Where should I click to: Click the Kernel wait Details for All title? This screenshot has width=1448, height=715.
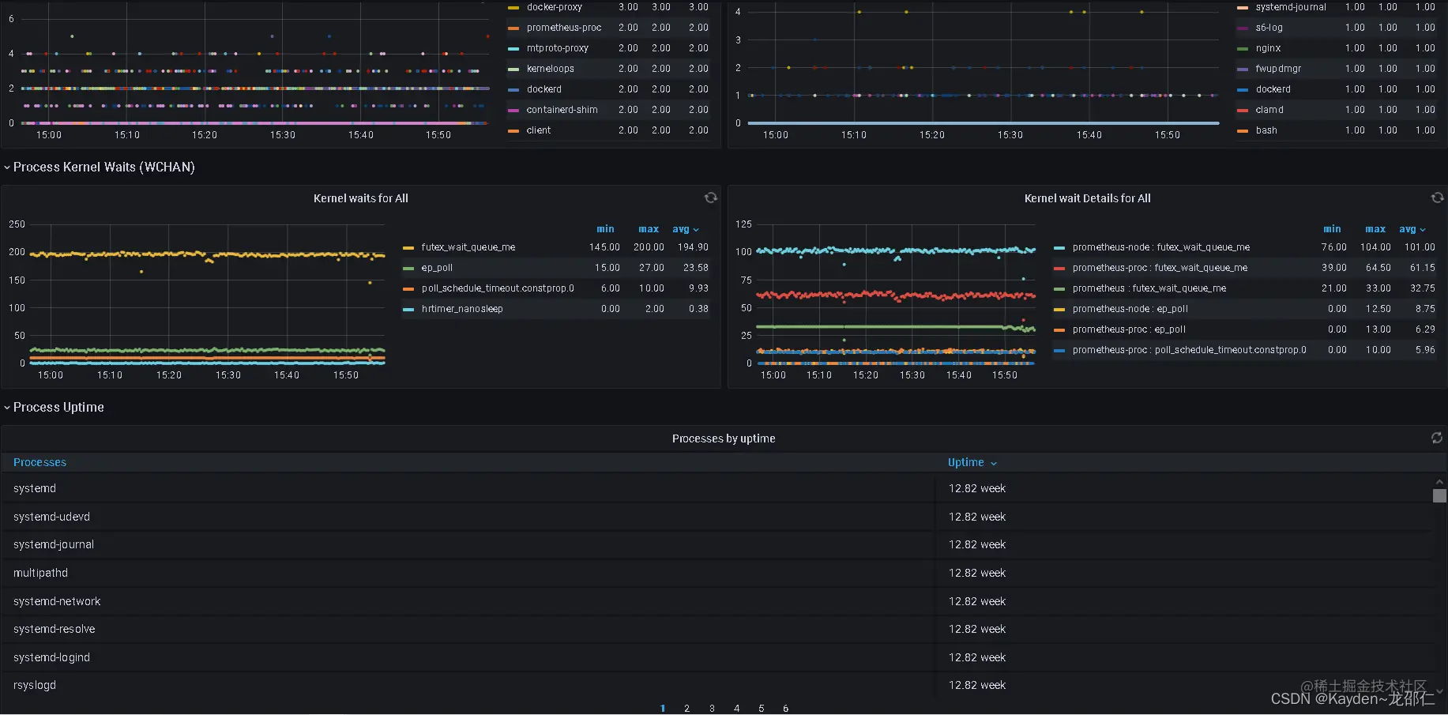tap(1087, 198)
